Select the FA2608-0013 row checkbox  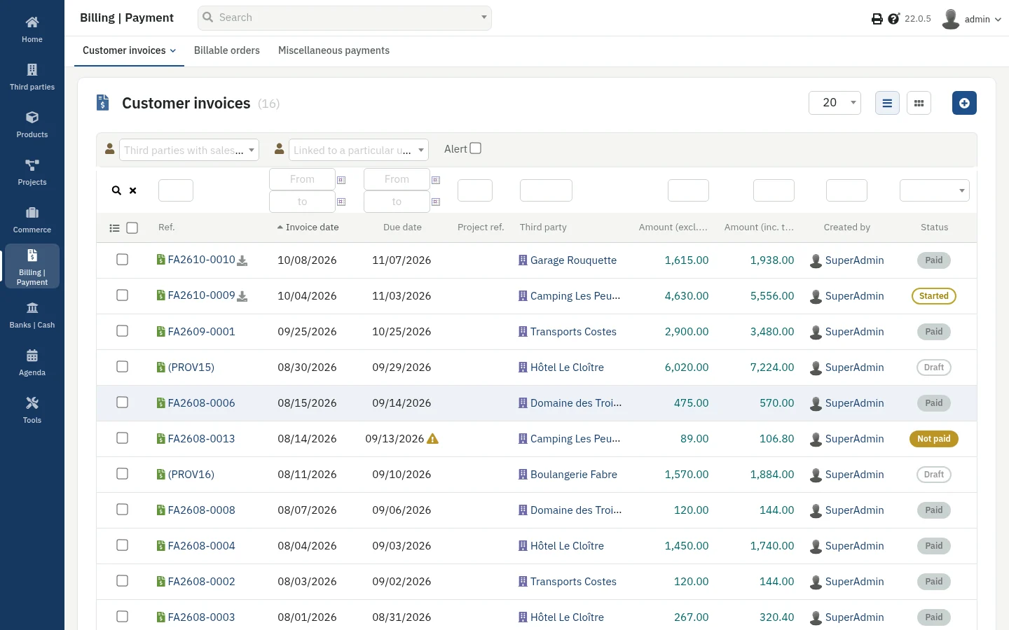pos(122,438)
